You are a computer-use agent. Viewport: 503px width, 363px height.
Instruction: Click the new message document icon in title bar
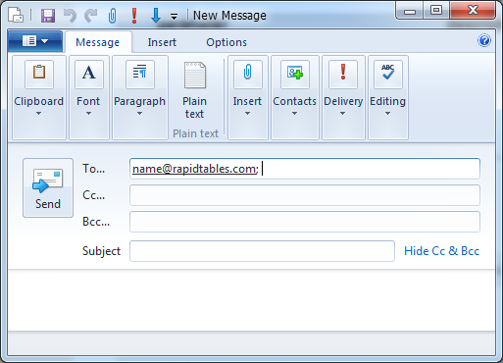[16, 15]
